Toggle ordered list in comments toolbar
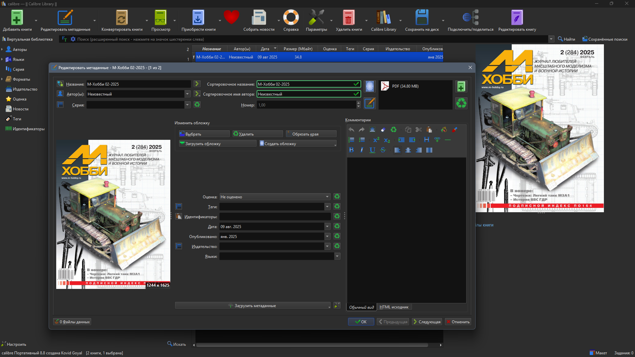Viewport: 635px width, 357px height. [x=351, y=140]
